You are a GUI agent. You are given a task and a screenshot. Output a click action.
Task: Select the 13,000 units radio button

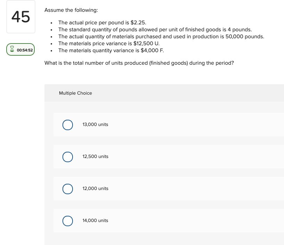pyautogui.click(x=68, y=125)
